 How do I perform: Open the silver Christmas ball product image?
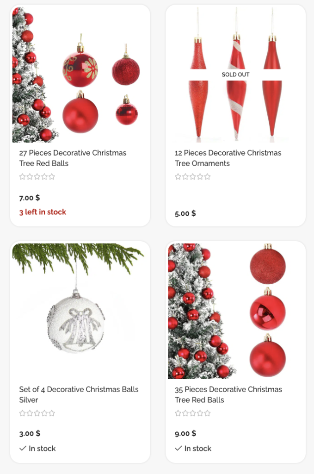pos(80,311)
